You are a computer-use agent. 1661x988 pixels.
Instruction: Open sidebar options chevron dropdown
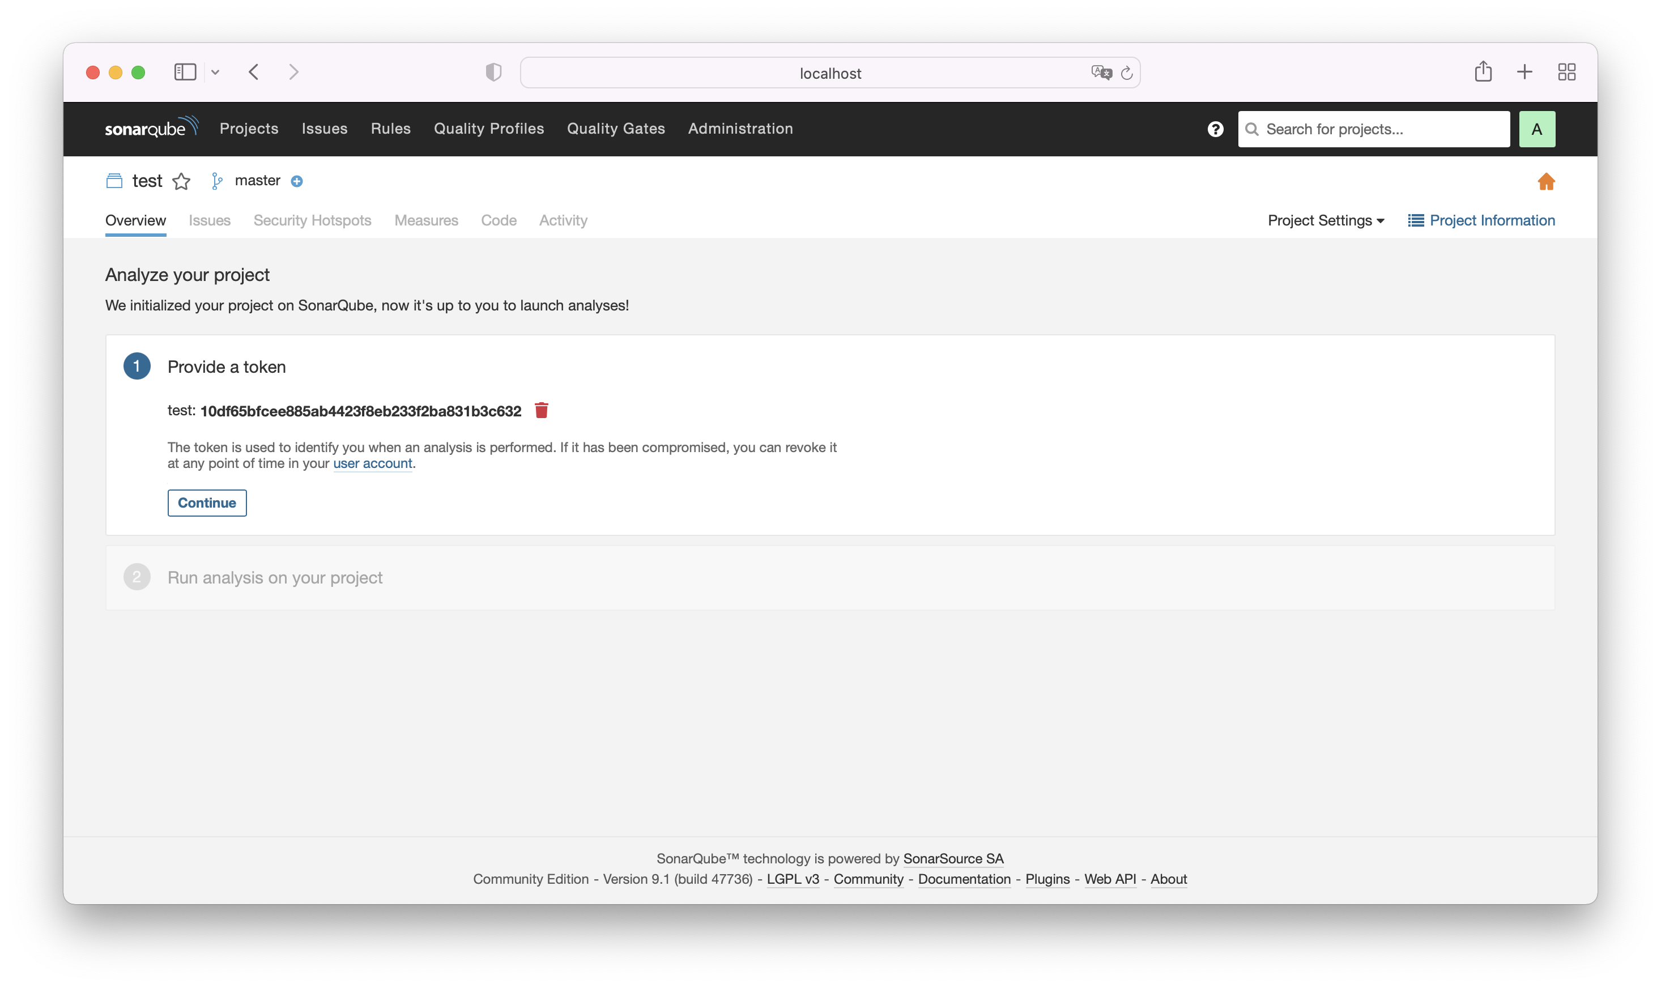[x=215, y=72]
